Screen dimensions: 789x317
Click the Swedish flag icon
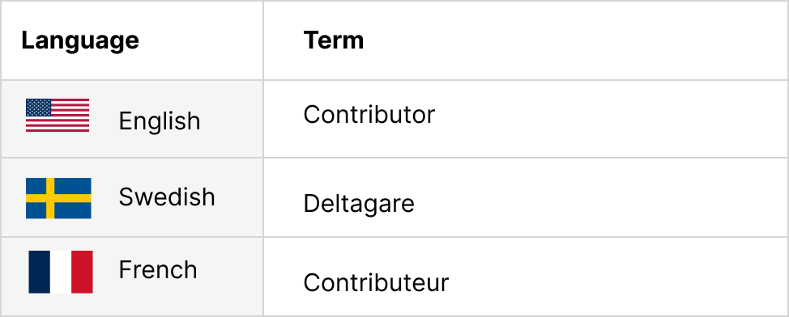click(58, 198)
